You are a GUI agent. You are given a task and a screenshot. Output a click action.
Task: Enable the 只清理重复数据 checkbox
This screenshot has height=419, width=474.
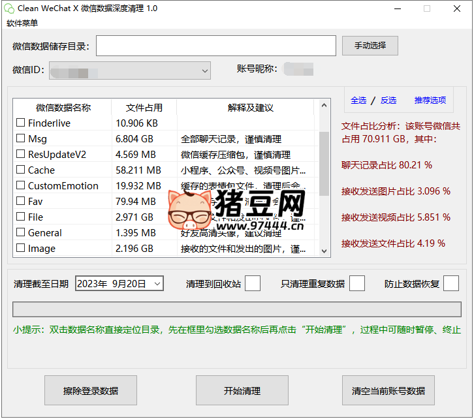357,283
